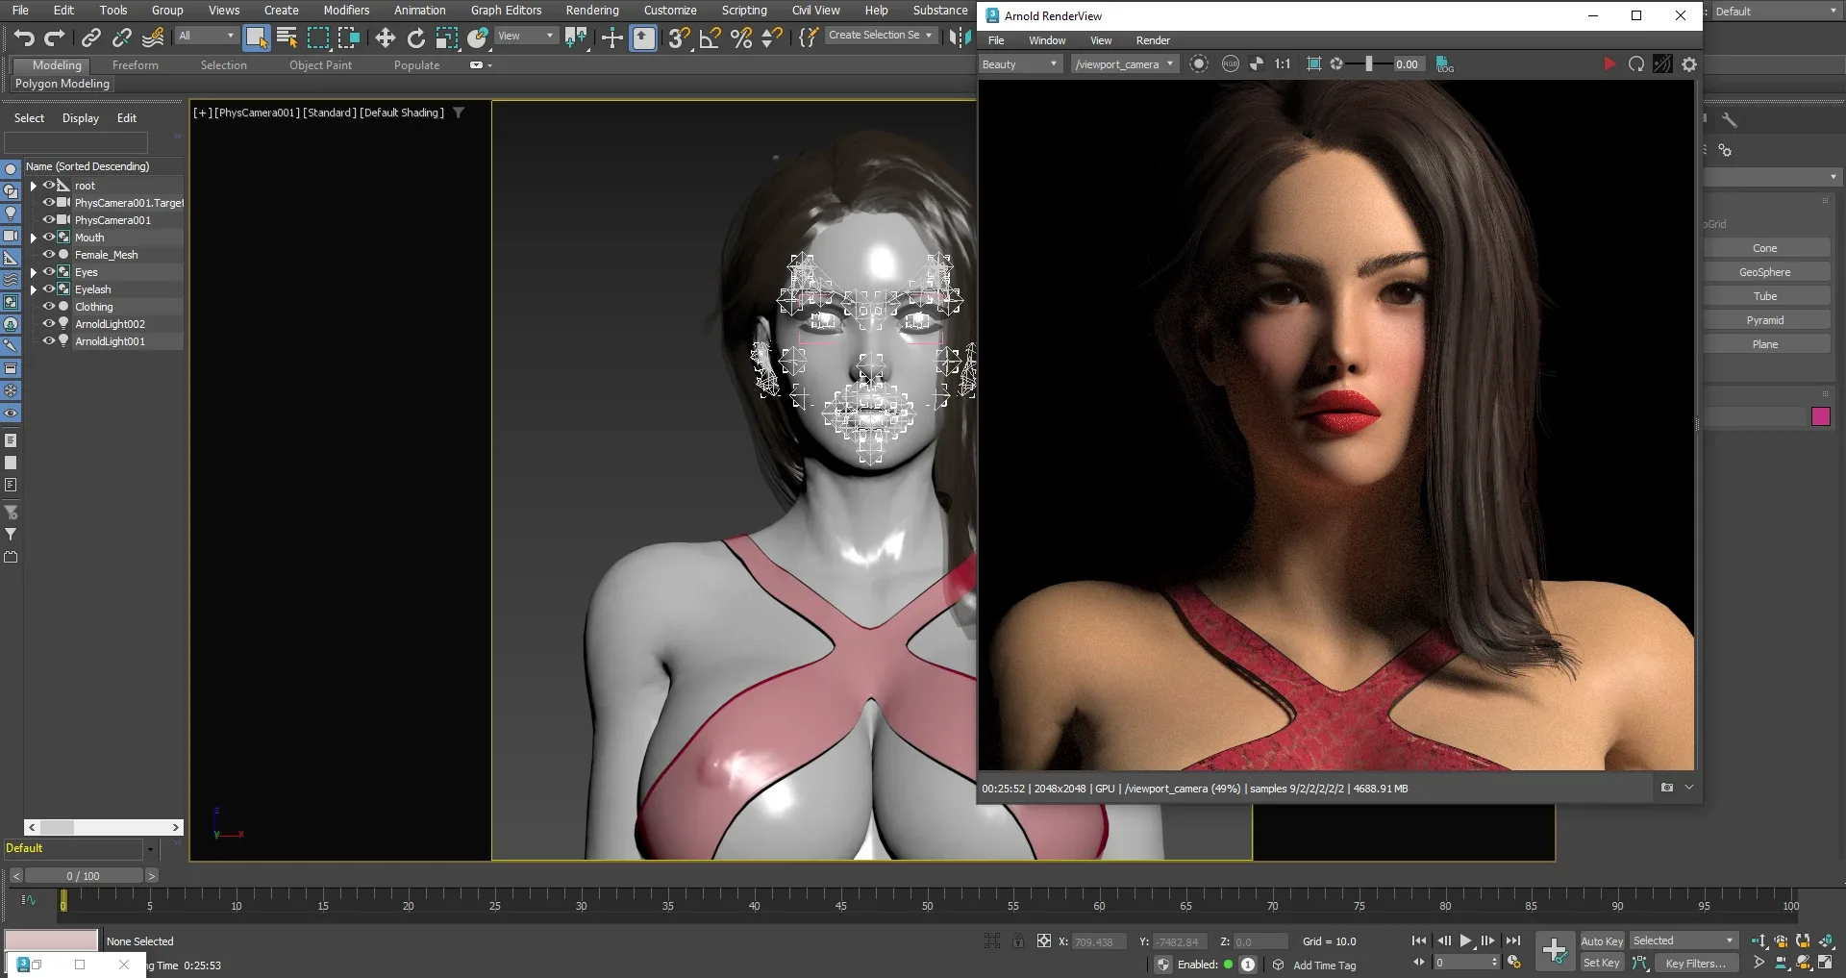This screenshot has height=978, width=1846.
Task: Jump to timeline start with Go to Start
Action: click(x=1419, y=940)
